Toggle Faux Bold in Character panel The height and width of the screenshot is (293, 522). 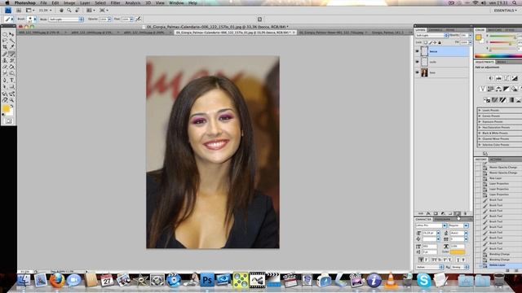point(421,260)
